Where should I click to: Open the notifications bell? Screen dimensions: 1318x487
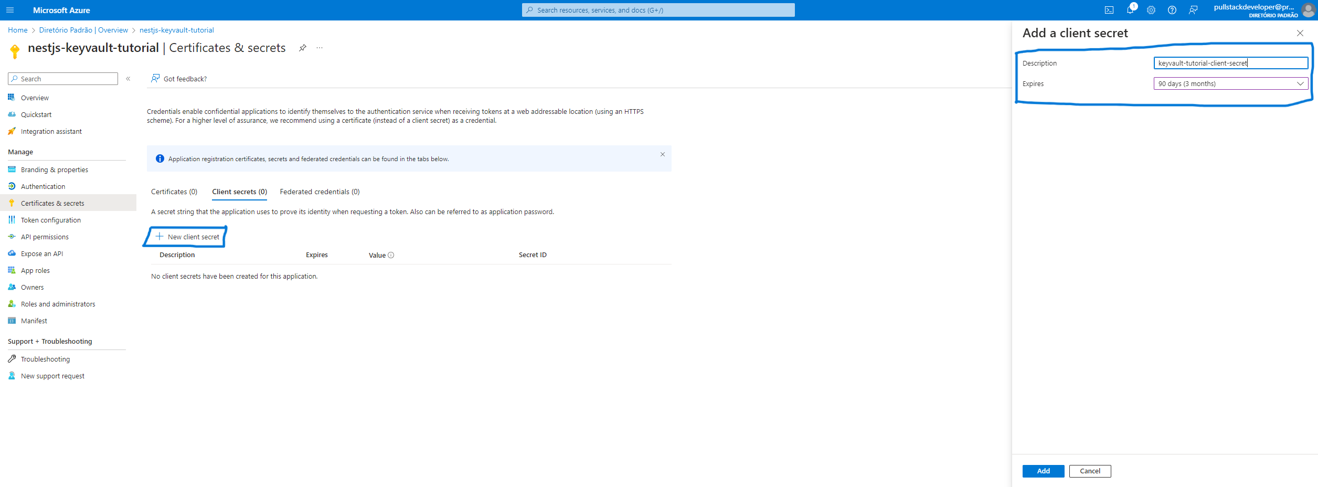click(x=1130, y=10)
